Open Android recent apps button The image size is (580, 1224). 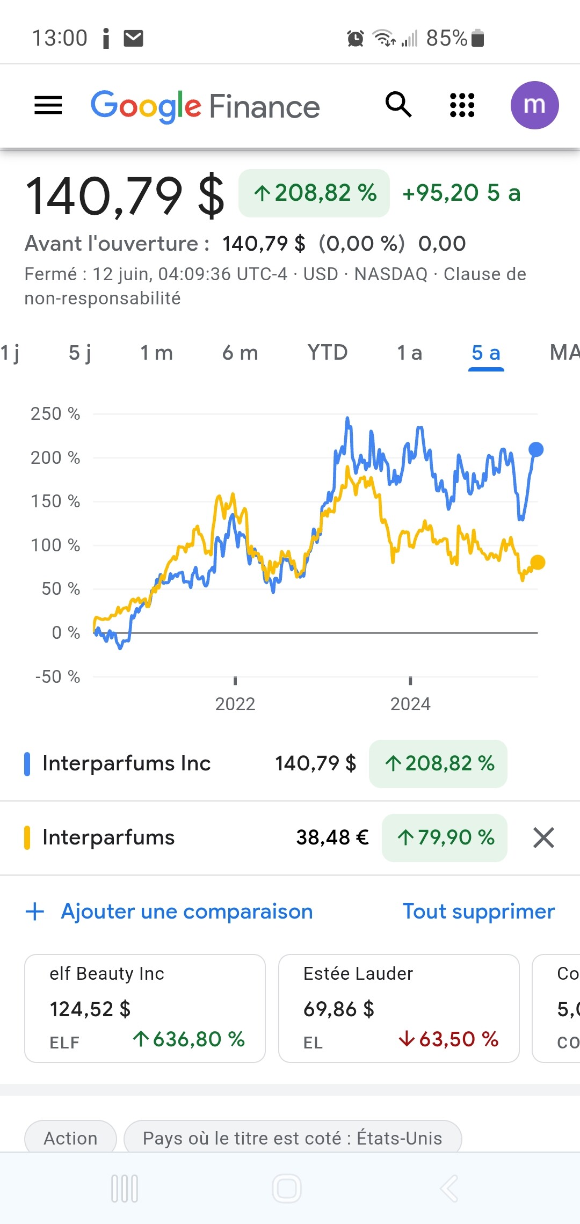click(125, 1189)
